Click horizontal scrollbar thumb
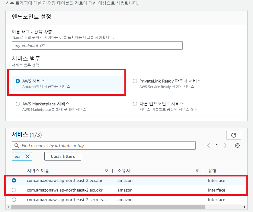 pos(107,207)
